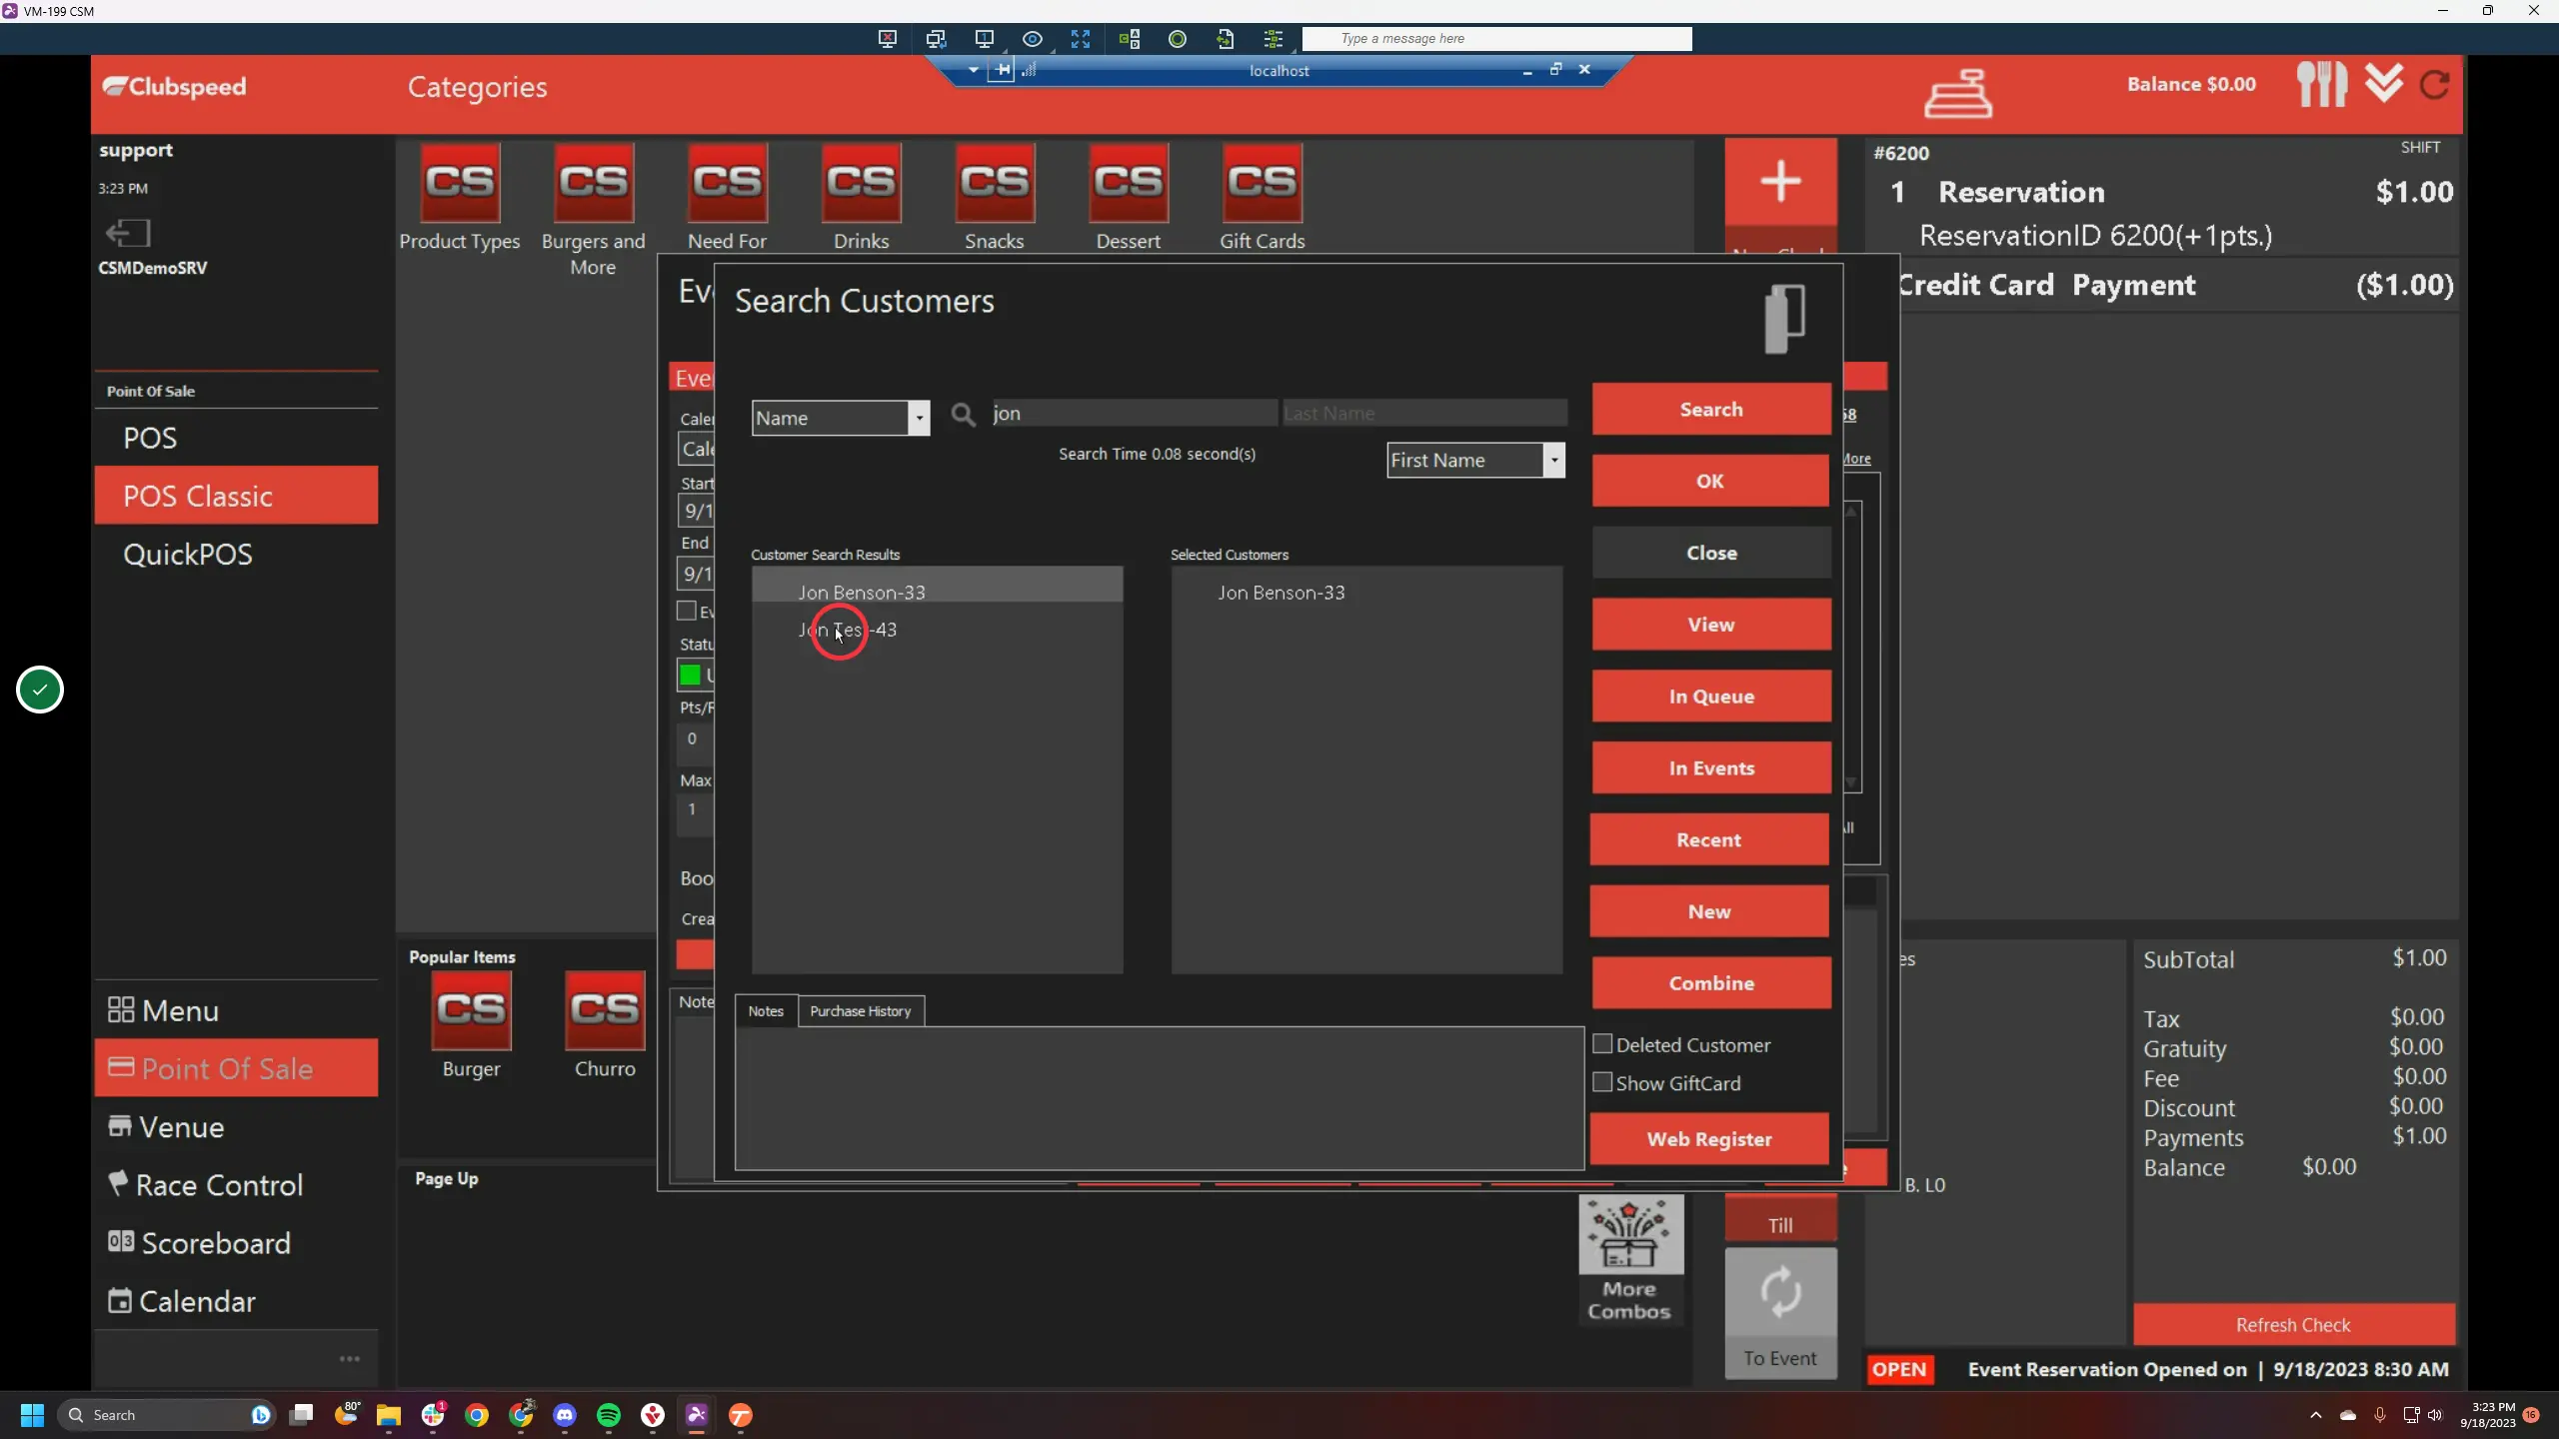Click the first name field containing jon

[x=1133, y=413]
